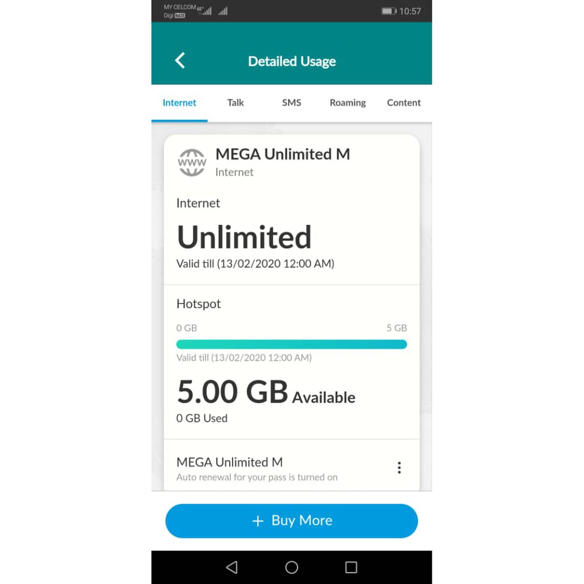Switch to the Roaming tab
This screenshot has width=584, height=584.
pyautogui.click(x=347, y=103)
